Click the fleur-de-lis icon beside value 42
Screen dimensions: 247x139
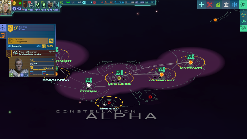click(x=14, y=9)
